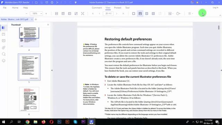Viewport: 222px width, 125px height.
Task: Select page 5 thumbnail
Action: [29, 67]
